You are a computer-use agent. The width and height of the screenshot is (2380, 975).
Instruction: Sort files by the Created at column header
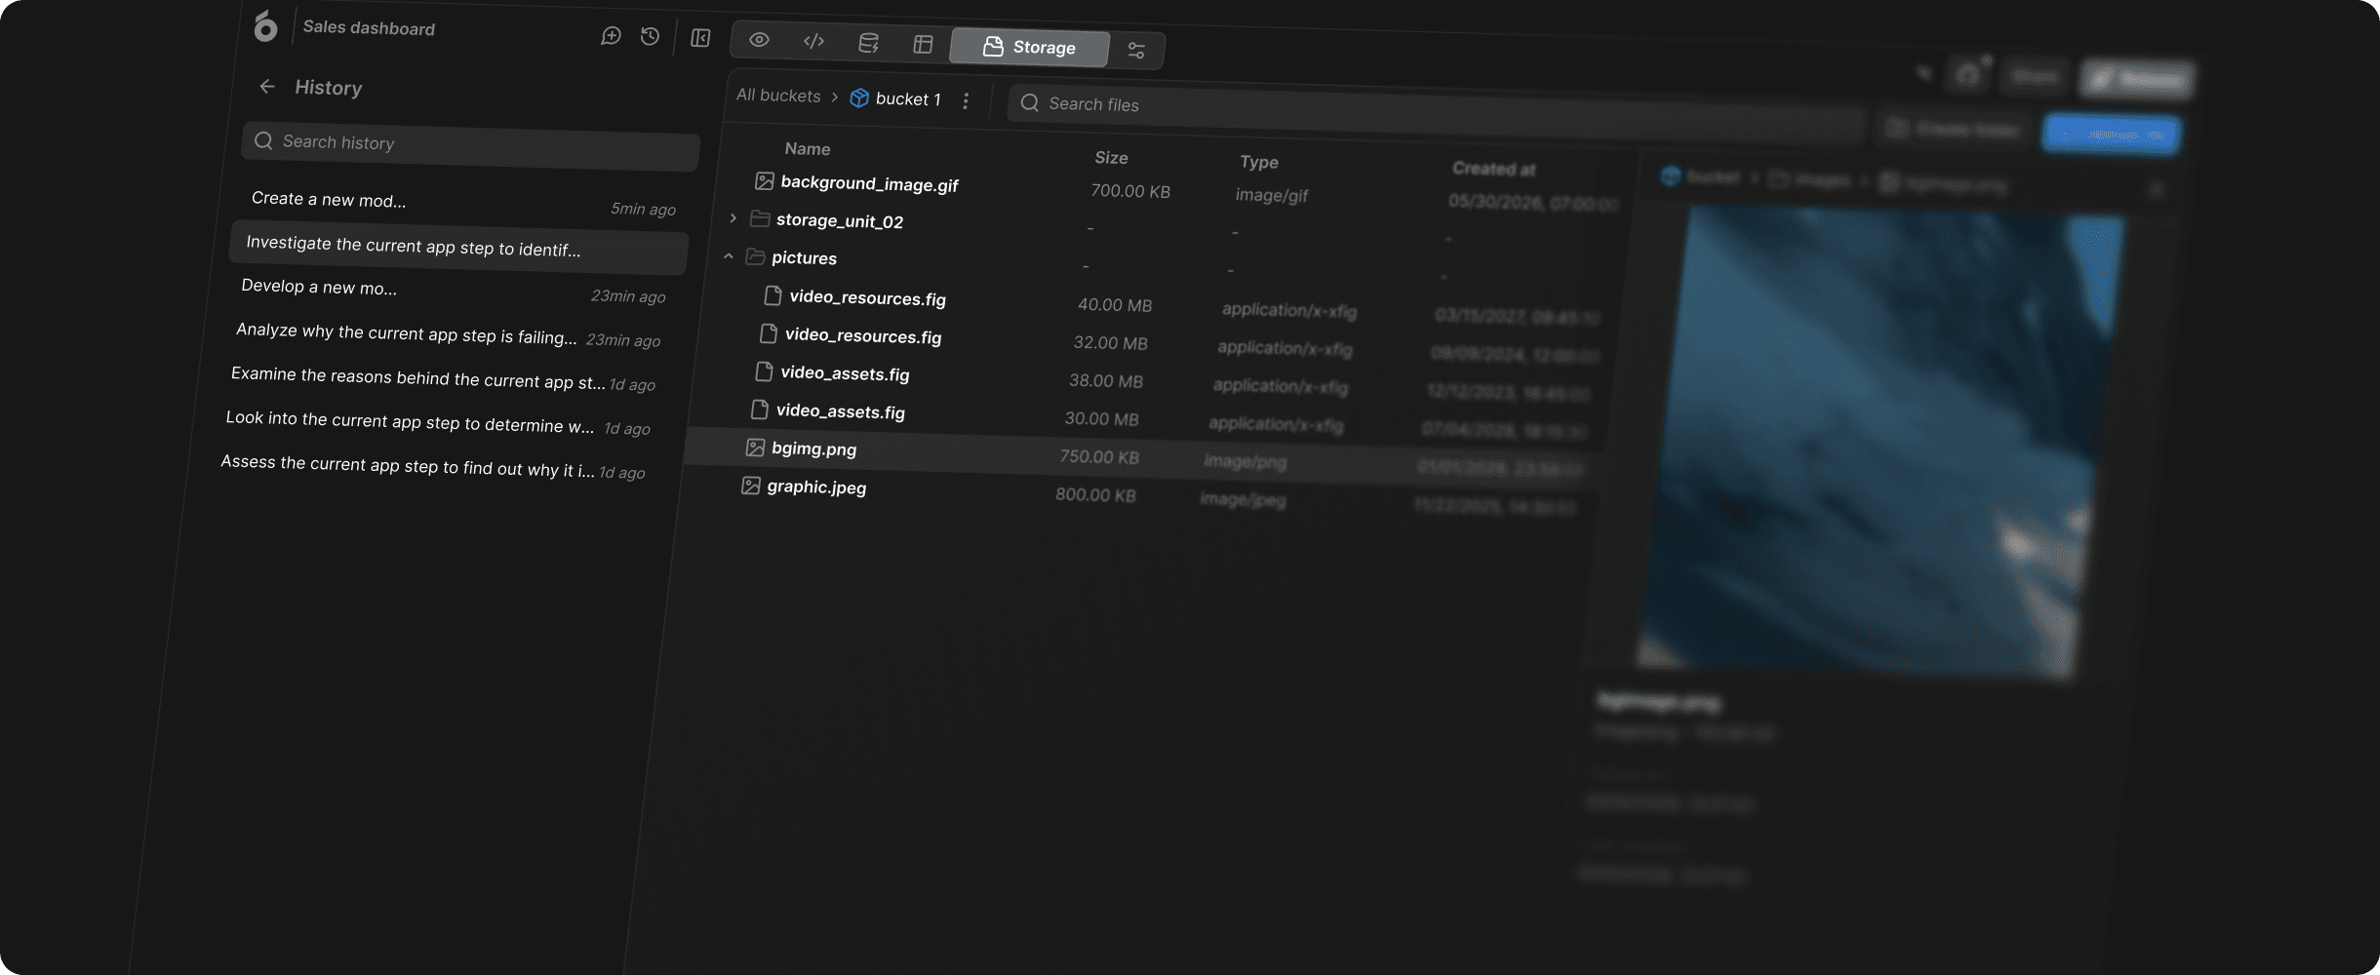point(1493,169)
